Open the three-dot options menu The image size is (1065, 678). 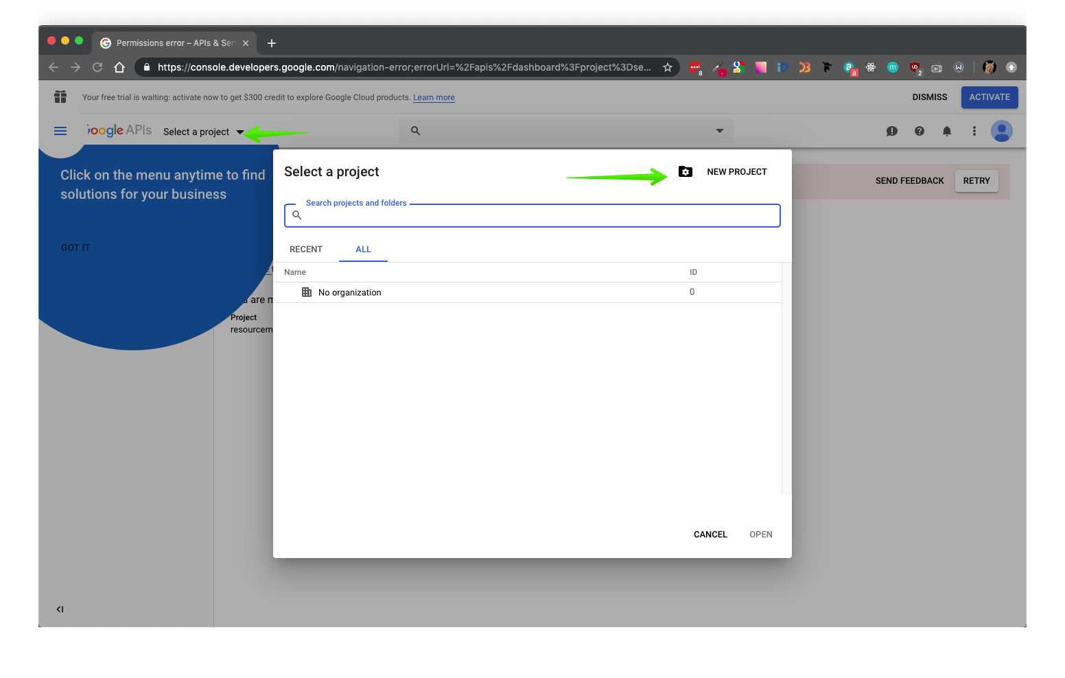[974, 130]
